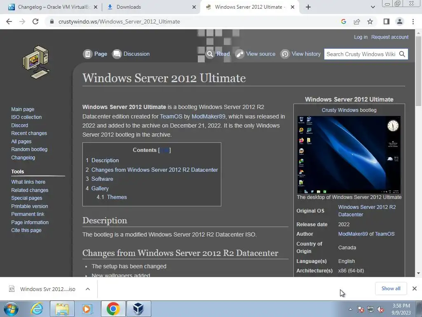Viewport: 422px width, 317px height.
Task: Open the View source tab
Action: click(x=255, y=54)
